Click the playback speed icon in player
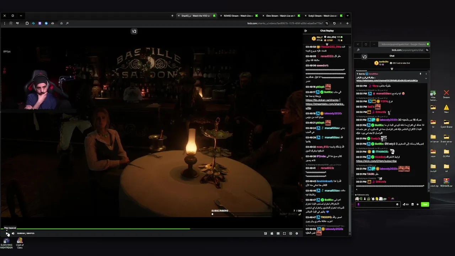Viewport: 455px width, 256px height. point(290,233)
